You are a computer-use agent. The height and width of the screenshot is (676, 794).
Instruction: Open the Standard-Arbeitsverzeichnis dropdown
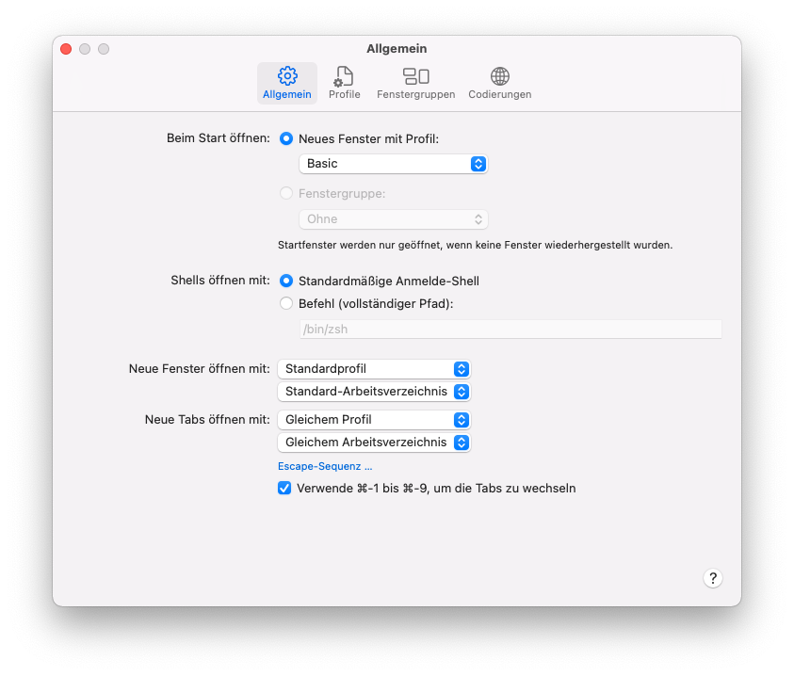[374, 391]
